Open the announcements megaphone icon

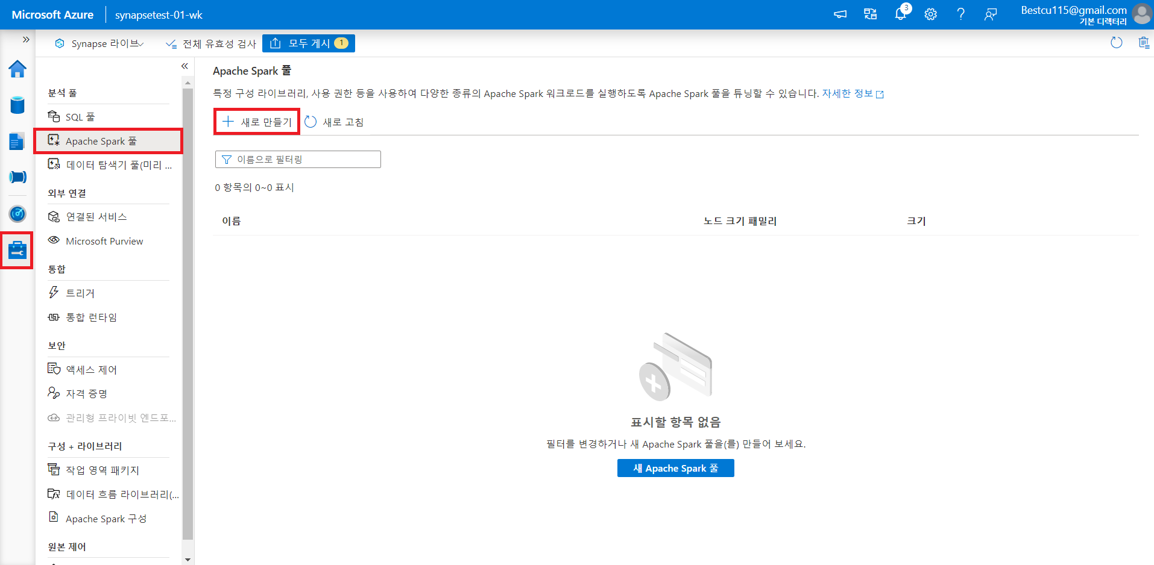click(x=840, y=14)
